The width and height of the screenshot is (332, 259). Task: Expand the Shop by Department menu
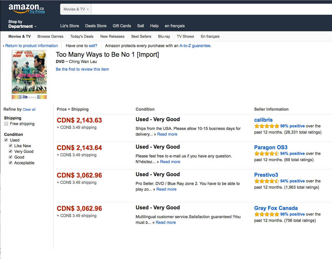pyautogui.click(x=22, y=24)
